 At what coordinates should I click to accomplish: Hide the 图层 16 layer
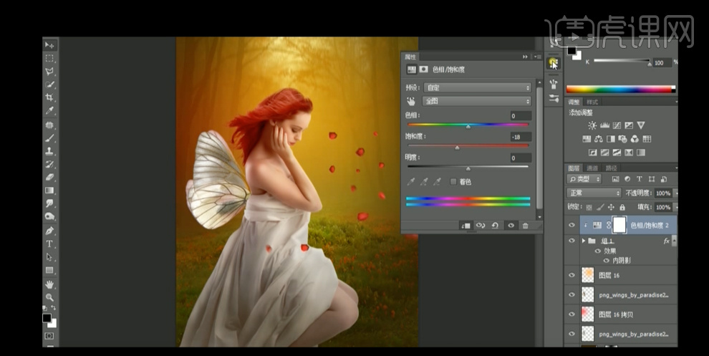coord(571,274)
